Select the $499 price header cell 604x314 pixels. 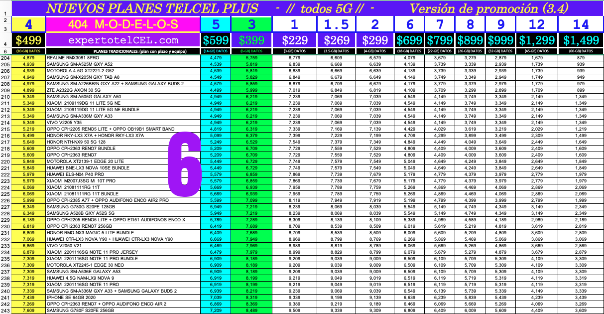[29, 40]
